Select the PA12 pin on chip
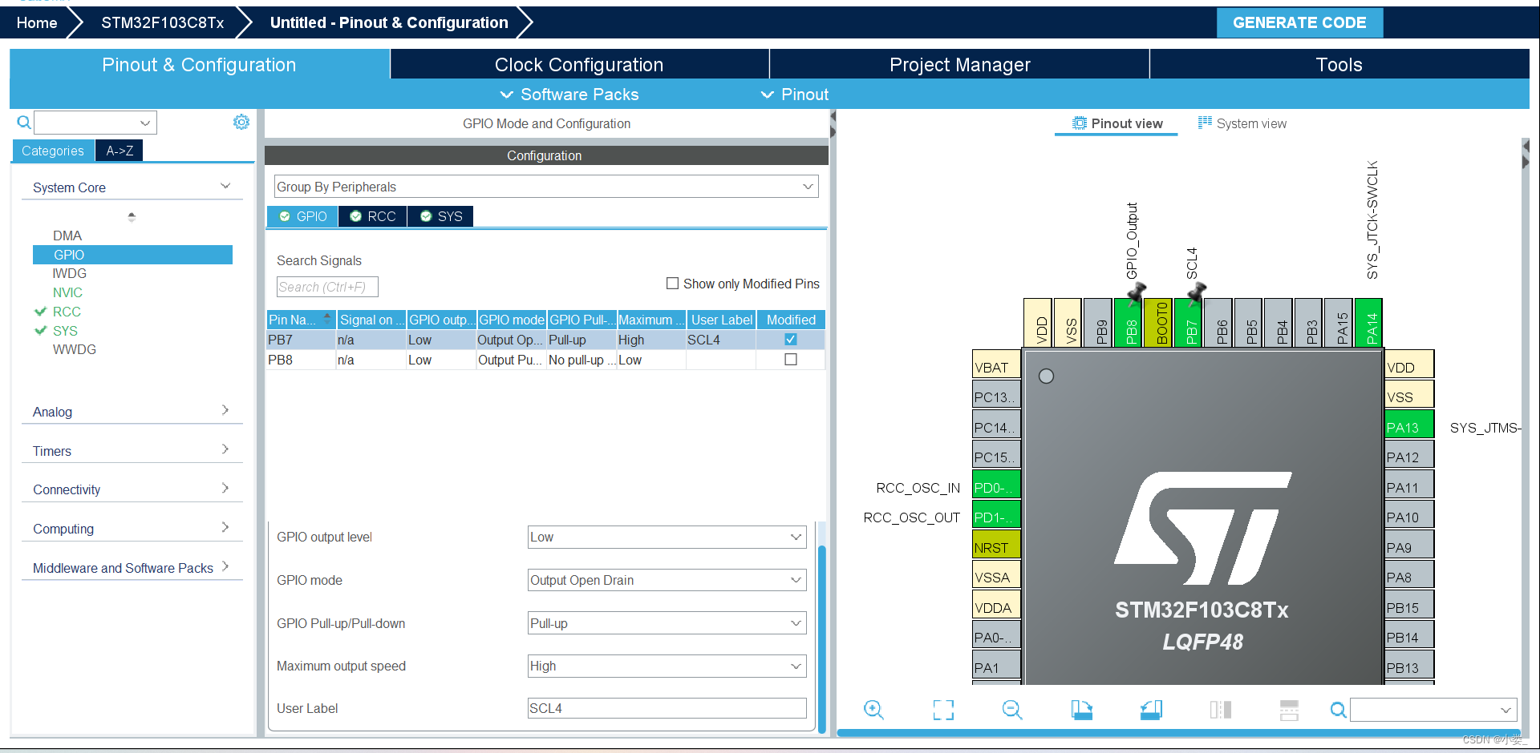The height and width of the screenshot is (753, 1540). [x=1409, y=454]
